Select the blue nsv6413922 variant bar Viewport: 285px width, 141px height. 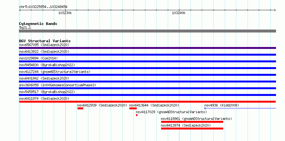[x=147, y=55]
